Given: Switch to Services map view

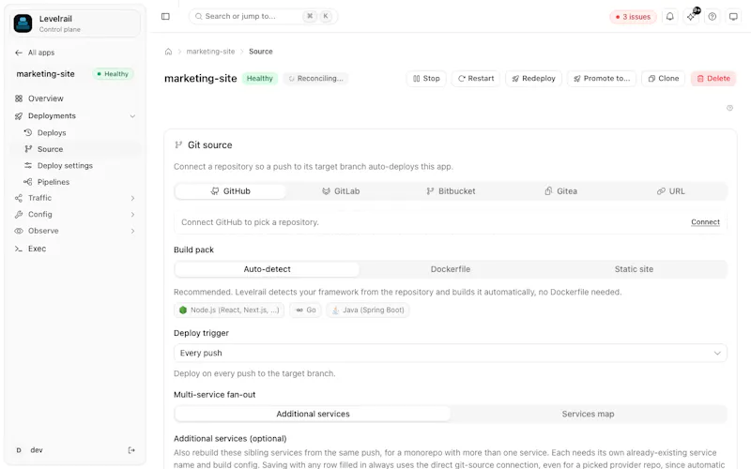Looking at the screenshot, I should coord(589,414).
